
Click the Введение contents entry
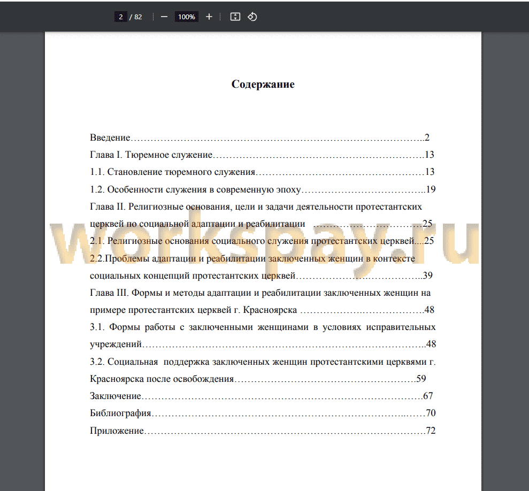pos(259,137)
